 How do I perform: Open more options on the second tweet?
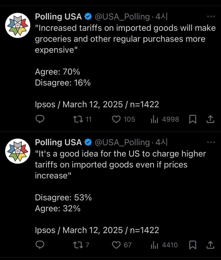pyautogui.click(x=211, y=142)
